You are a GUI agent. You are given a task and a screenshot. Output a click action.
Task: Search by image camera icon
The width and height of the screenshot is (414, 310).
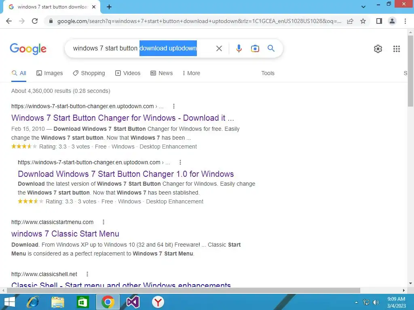255,48
